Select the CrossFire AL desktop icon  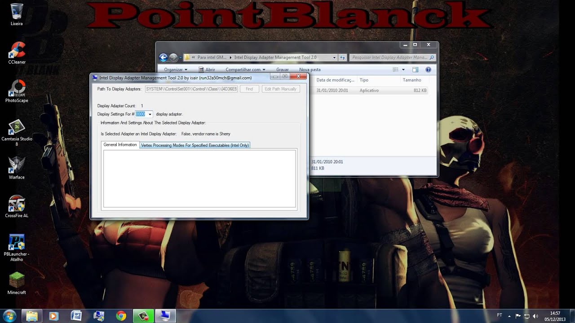17,206
